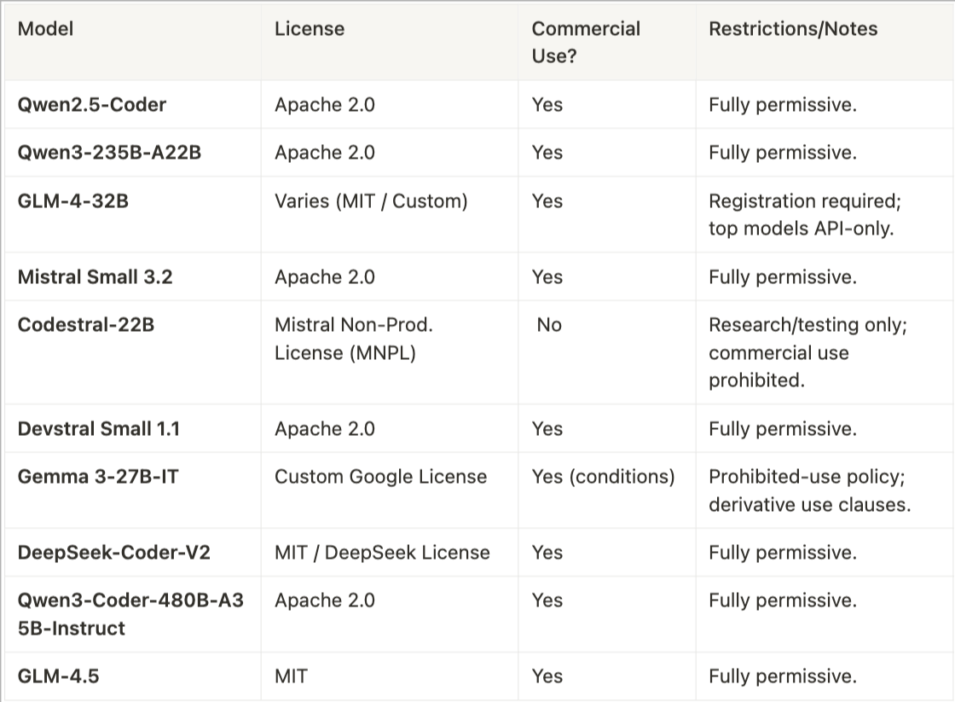Click Yes in the GLM-4-32B row
955x702 pixels.
547,201
